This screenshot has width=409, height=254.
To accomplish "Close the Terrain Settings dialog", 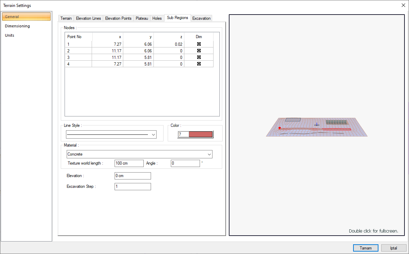I will (x=403, y=5).
